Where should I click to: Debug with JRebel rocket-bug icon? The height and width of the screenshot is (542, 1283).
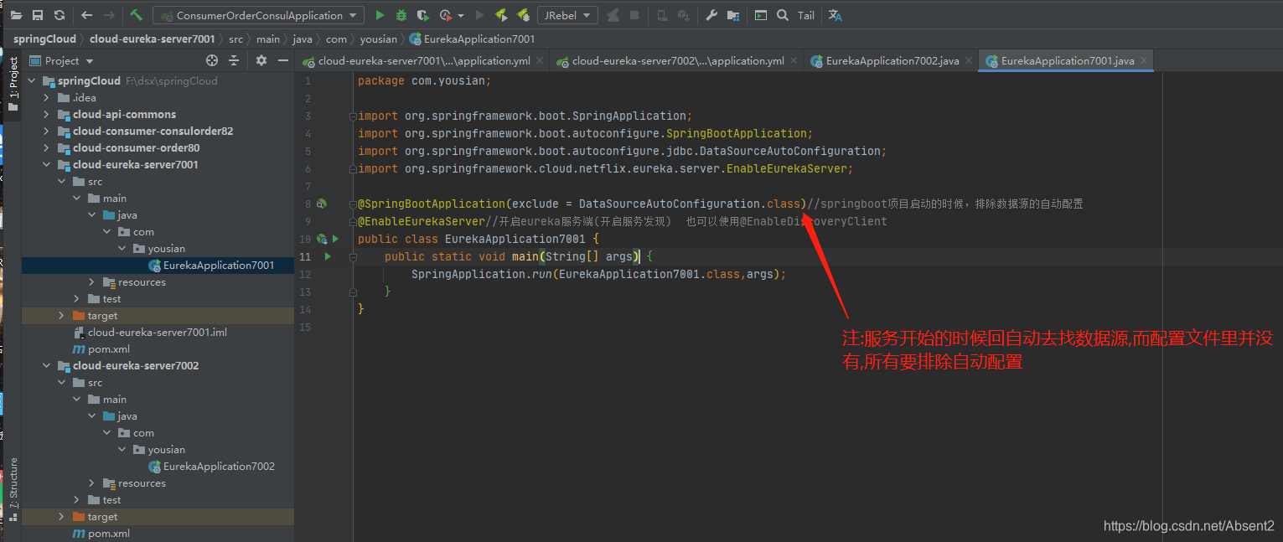pyautogui.click(x=523, y=15)
